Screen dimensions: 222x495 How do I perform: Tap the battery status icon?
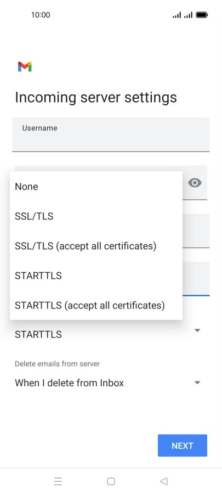(202, 15)
